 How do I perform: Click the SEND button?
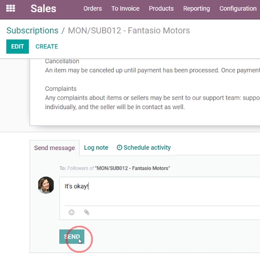click(72, 237)
